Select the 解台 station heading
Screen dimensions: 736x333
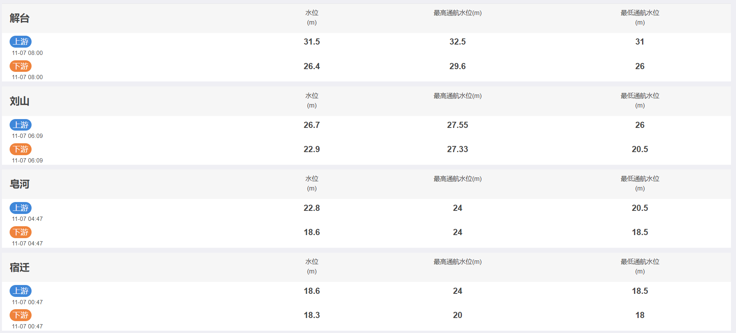point(20,18)
